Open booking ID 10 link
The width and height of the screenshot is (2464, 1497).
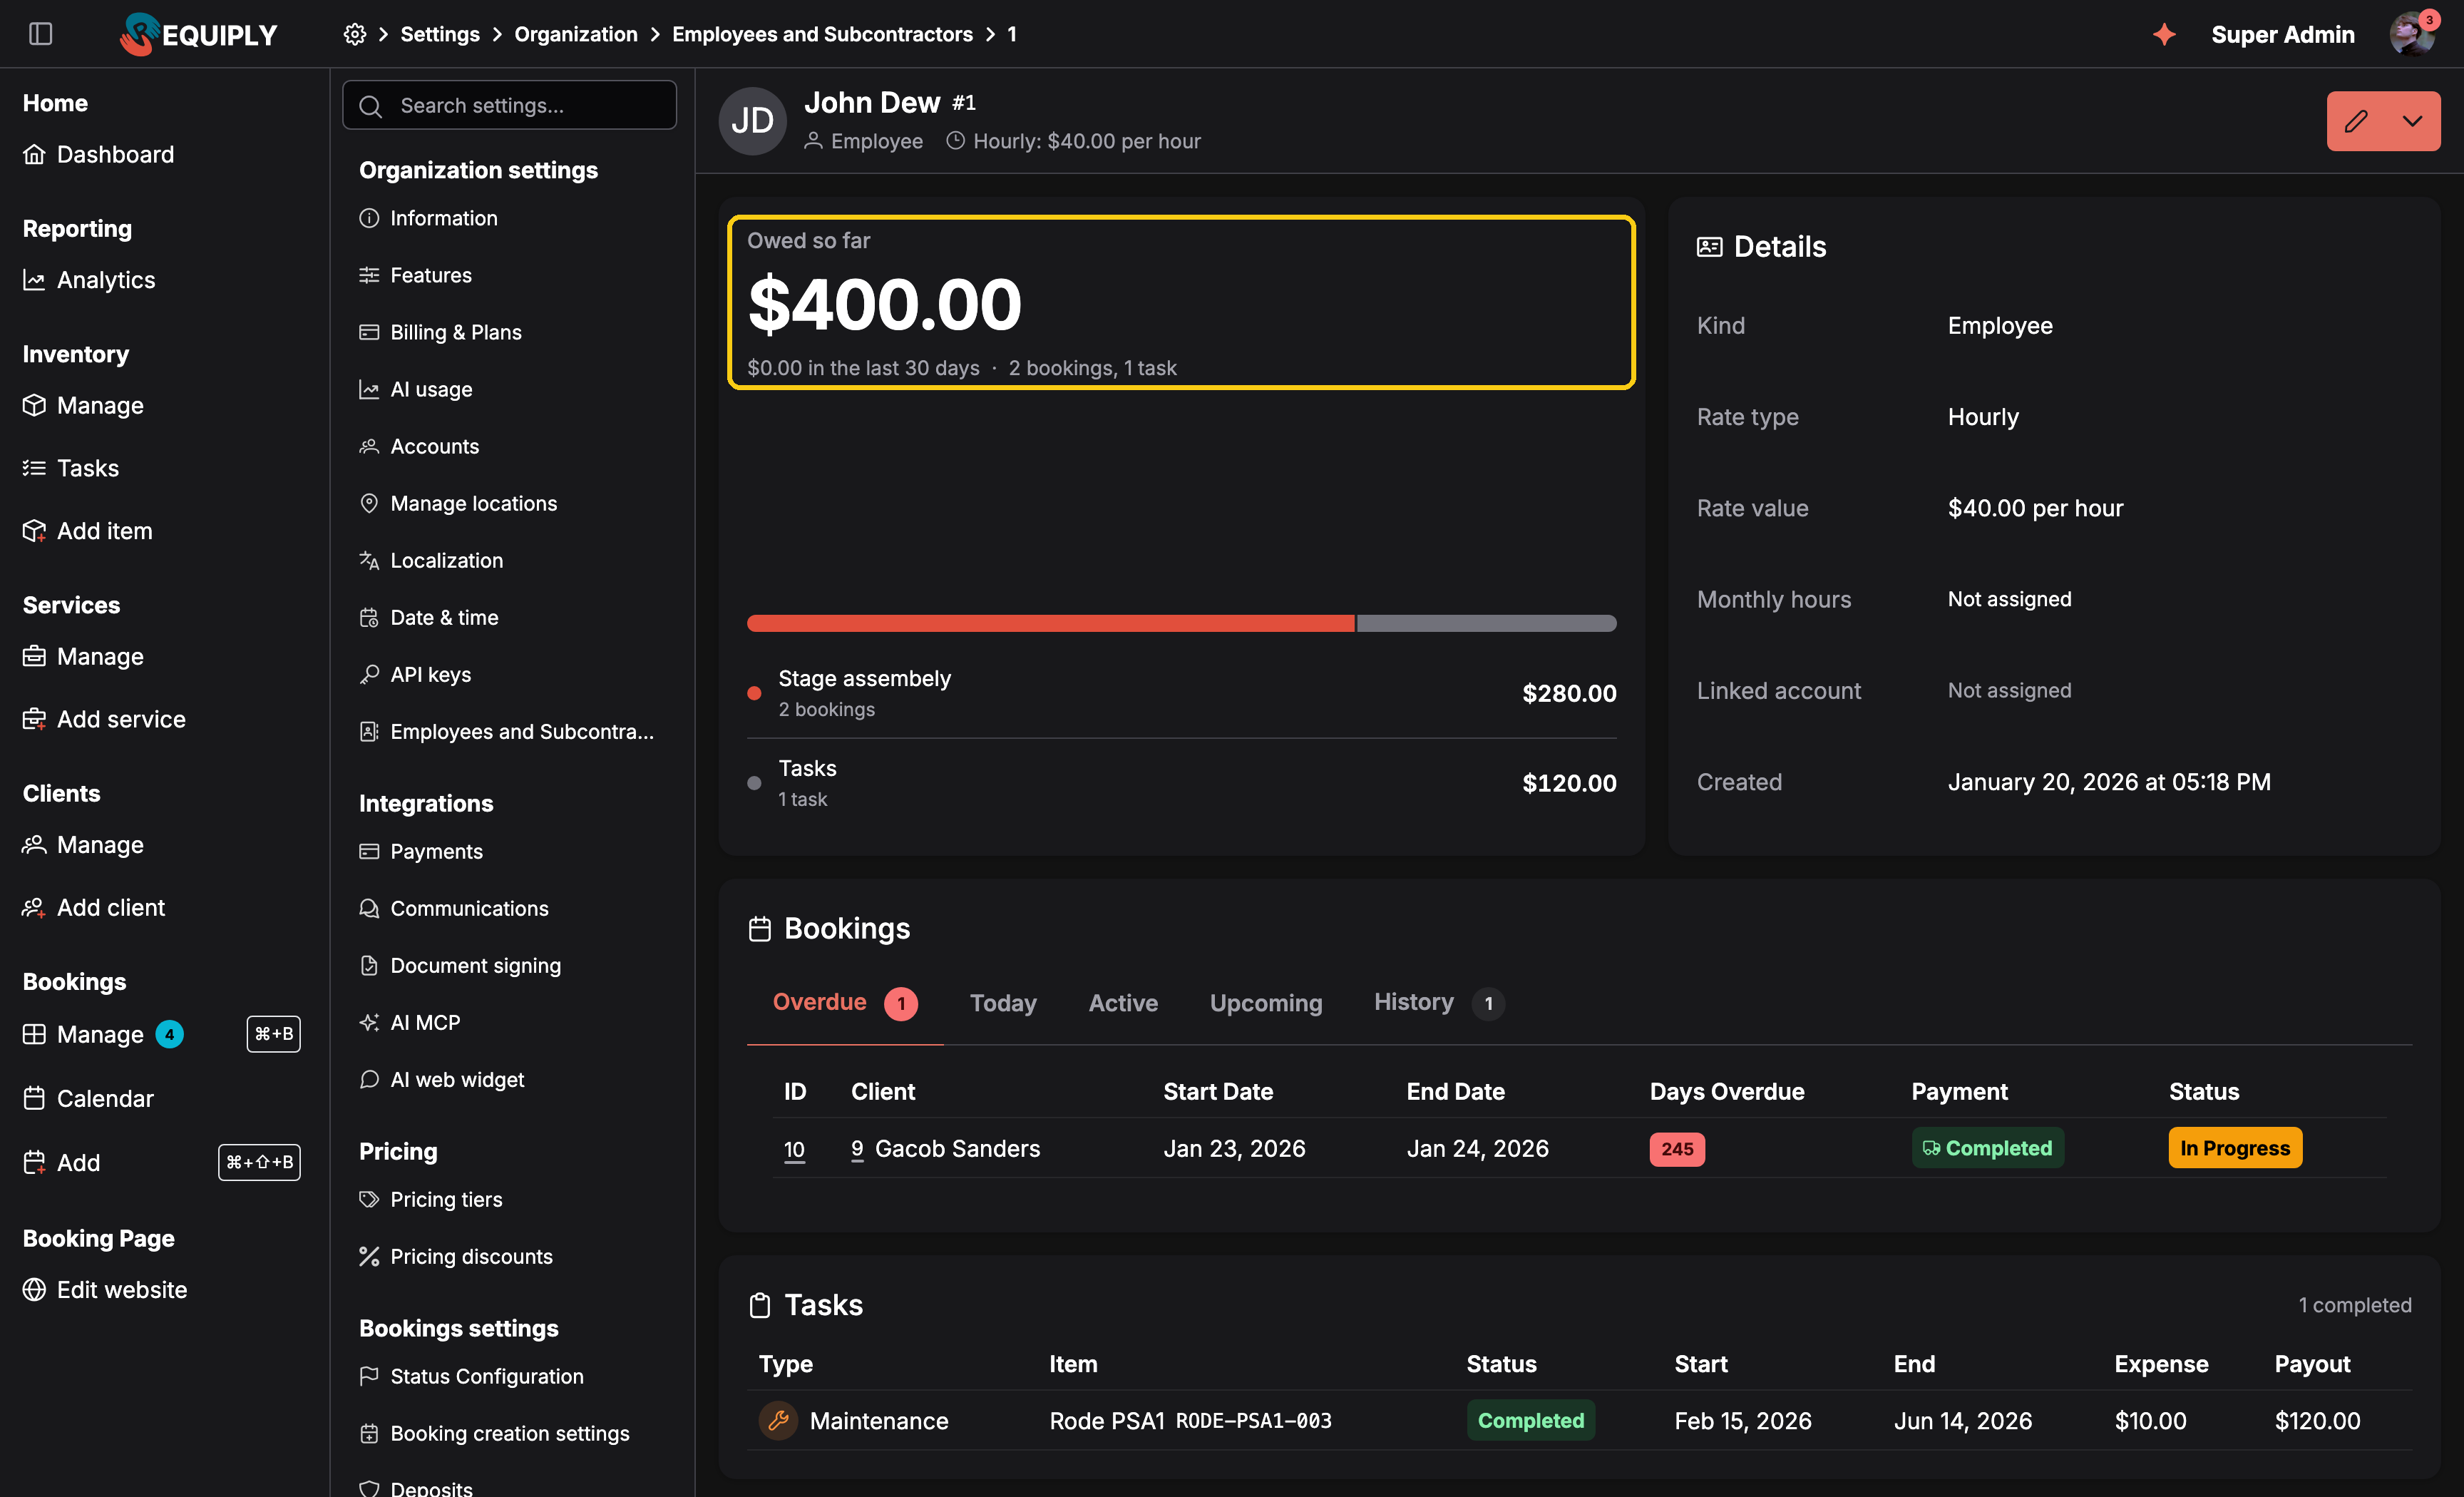[794, 1148]
